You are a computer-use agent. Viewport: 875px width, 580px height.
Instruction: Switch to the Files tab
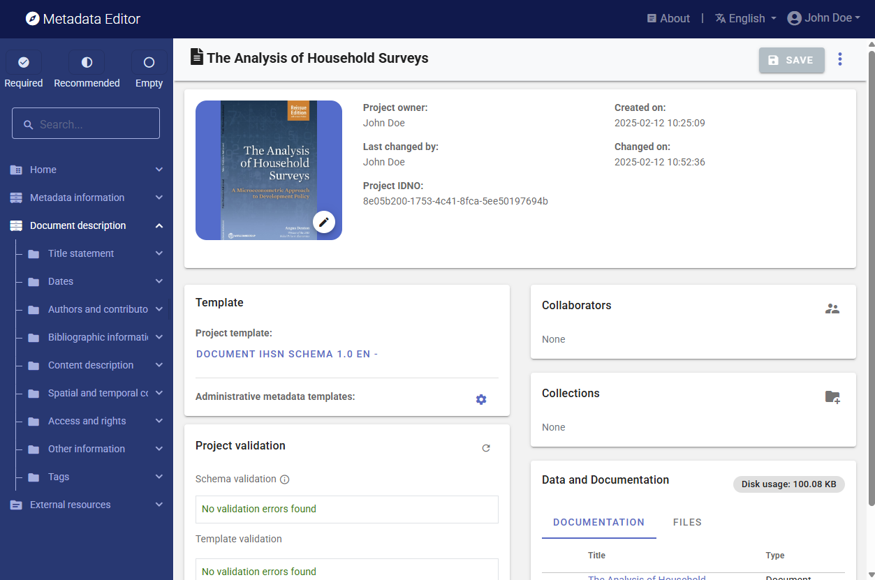pos(687,522)
